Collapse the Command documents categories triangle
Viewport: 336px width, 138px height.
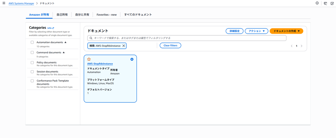tap(64, 52)
